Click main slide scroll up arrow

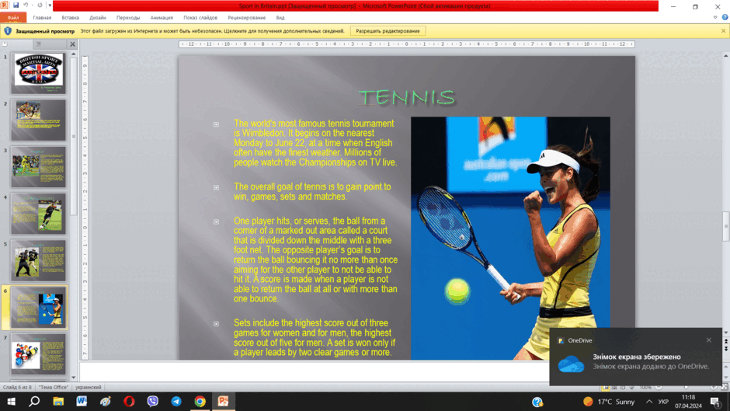click(726, 55)
